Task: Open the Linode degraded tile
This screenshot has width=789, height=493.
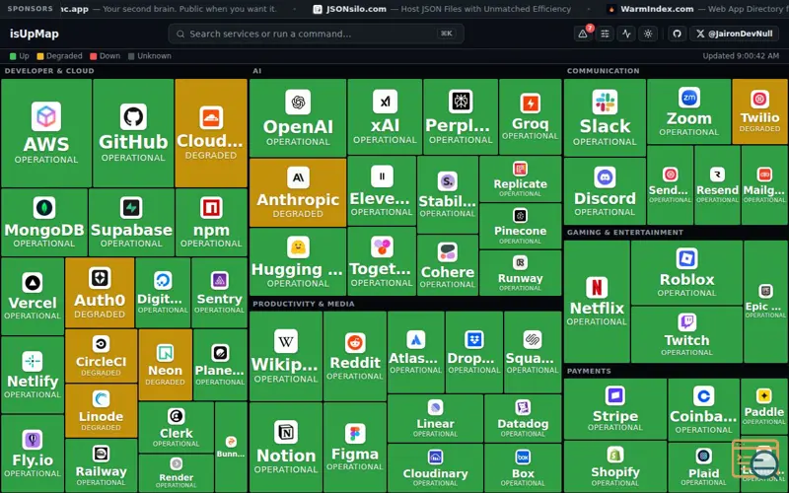Action: point(102,410)
